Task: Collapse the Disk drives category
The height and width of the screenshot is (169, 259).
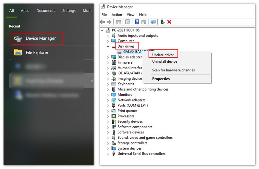Action: 108,46
